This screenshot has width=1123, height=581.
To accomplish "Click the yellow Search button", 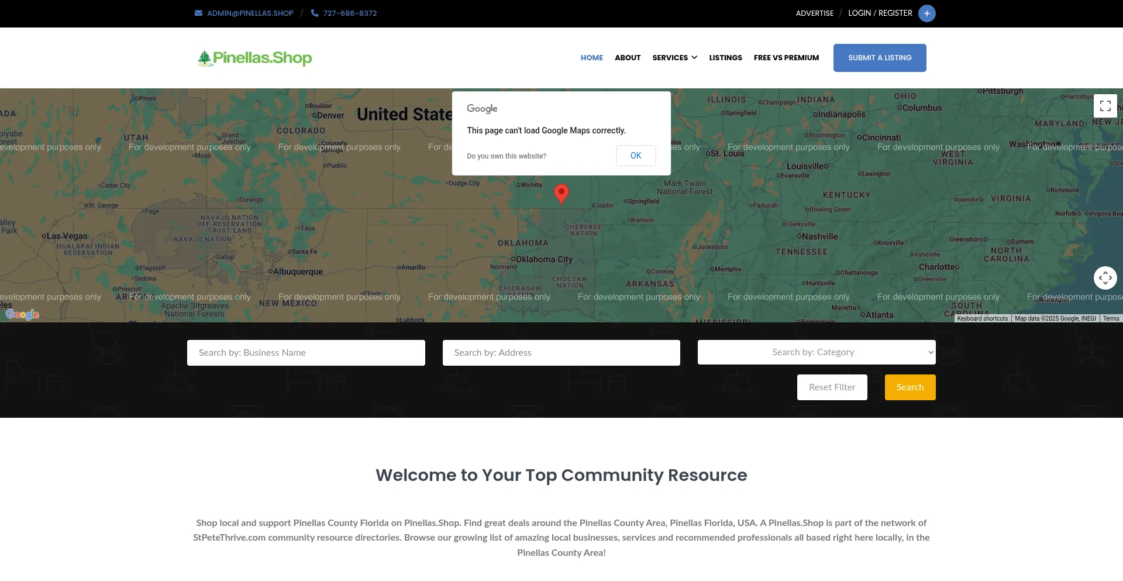I will (910, 387).
